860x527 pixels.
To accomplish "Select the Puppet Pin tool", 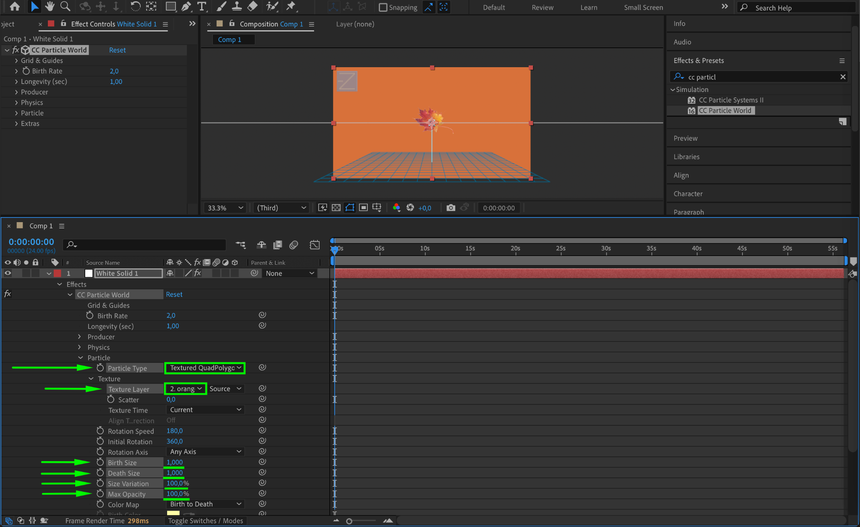I will (x=291, y=6).
